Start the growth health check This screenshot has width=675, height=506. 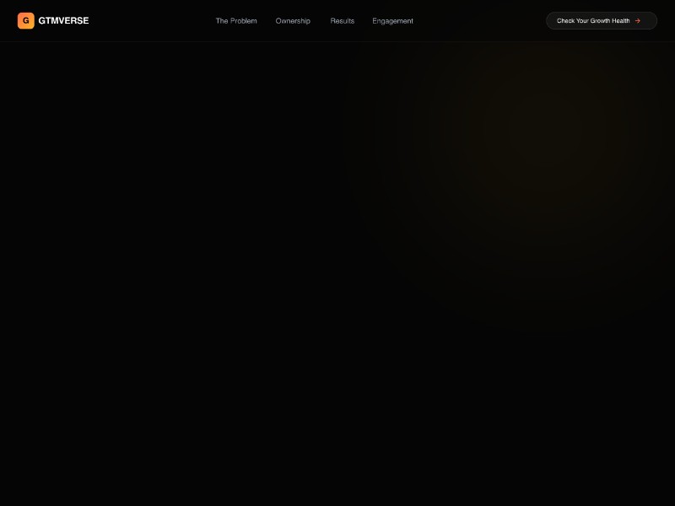(x=601, y=21)
